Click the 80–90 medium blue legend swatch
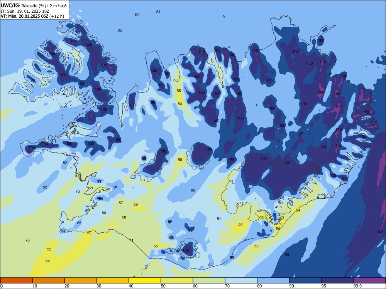This screenshot has width=386, height=289. tap(273, 281)
